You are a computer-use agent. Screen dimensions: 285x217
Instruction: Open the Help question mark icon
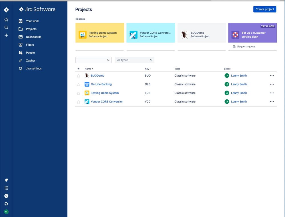tap(6, 196)
